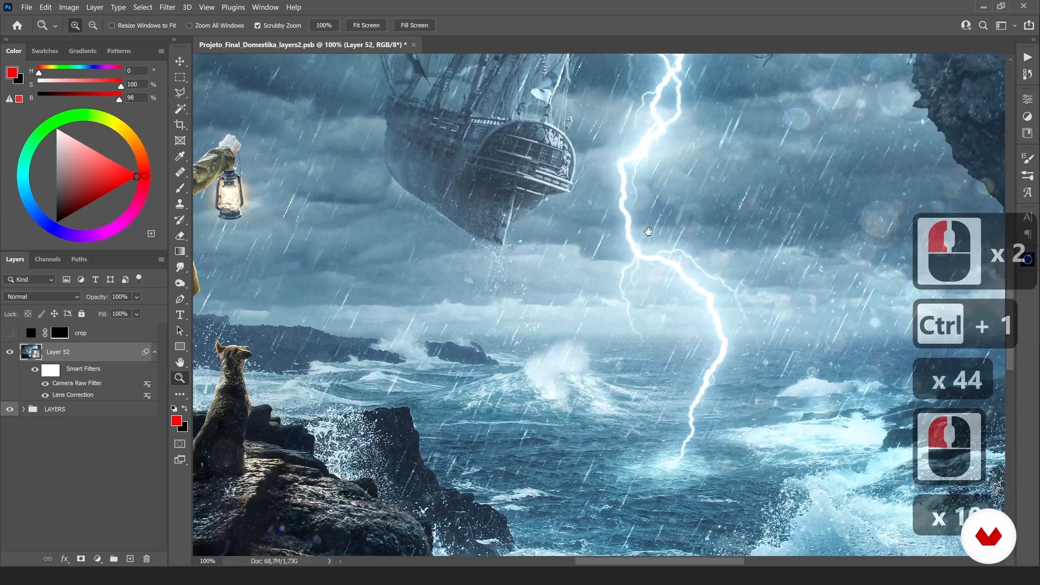Enable Resize Windows to Fit checkbox

pos(112,25)
